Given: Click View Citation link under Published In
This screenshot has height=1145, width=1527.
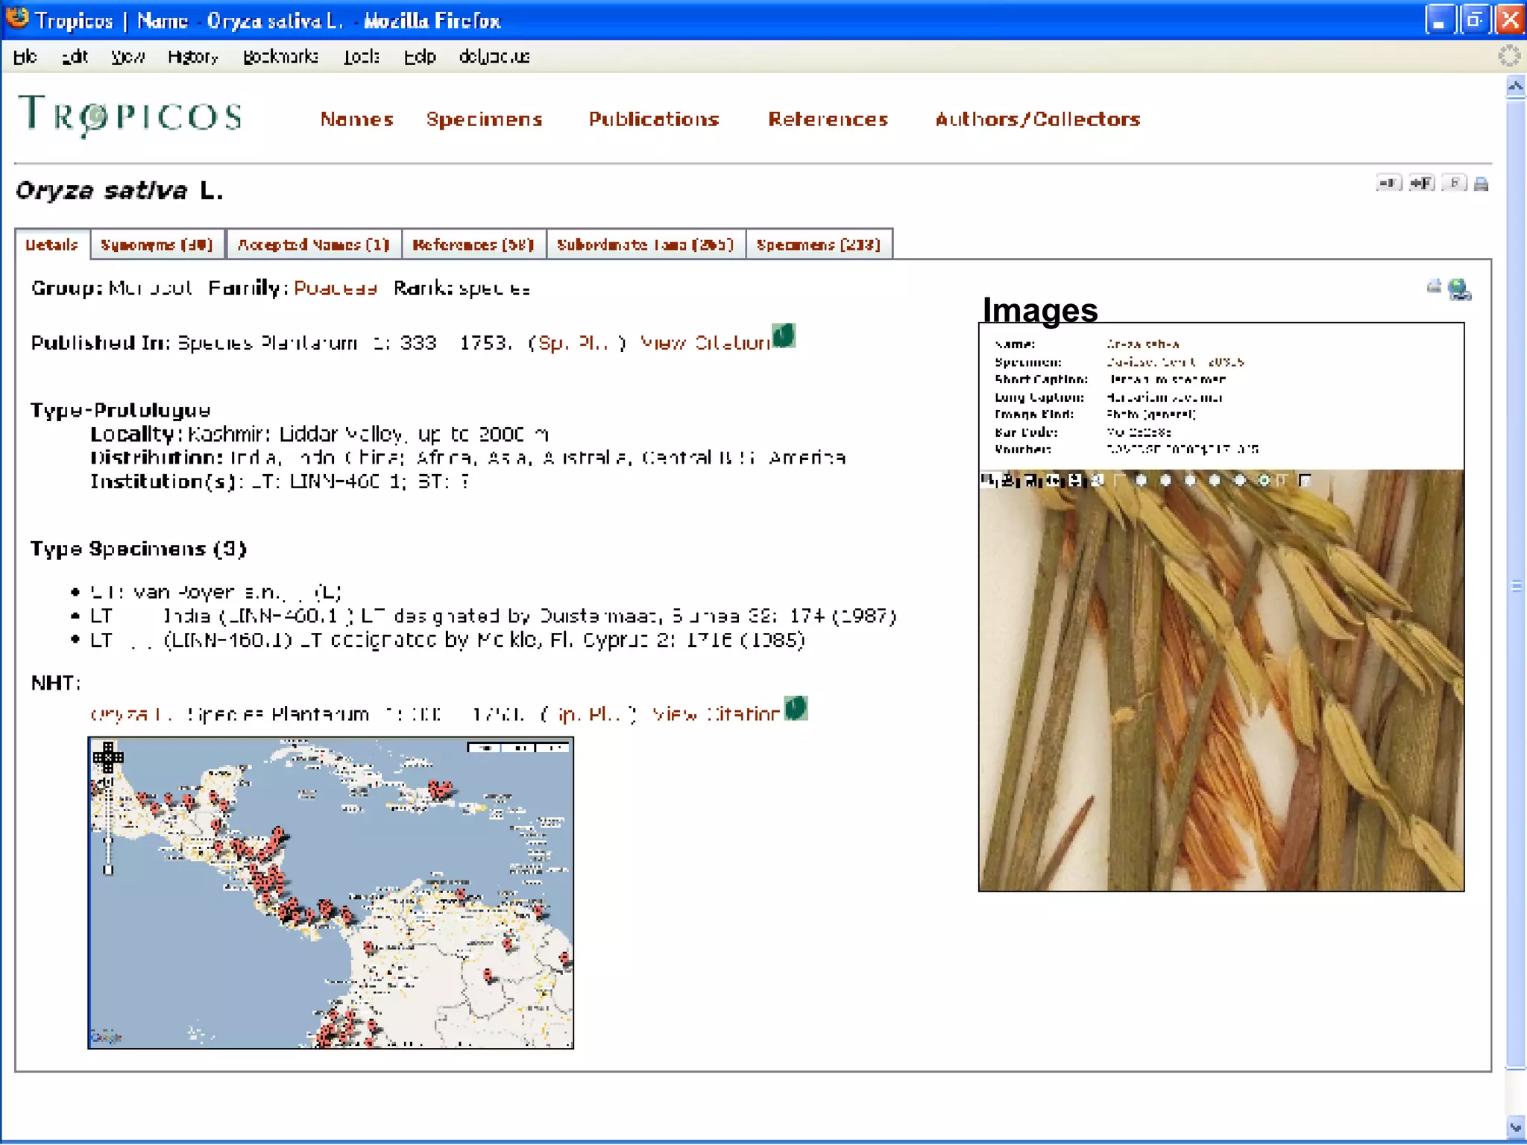Looking at the screenshot, I should (705, 343).
